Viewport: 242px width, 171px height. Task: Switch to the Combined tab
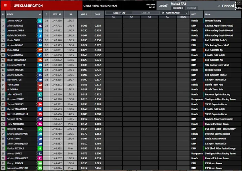[x=178, y=8]
